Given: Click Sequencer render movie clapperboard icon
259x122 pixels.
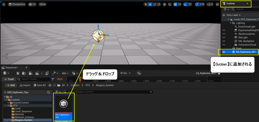Looking at the screenshot, I should pos(37,73).
